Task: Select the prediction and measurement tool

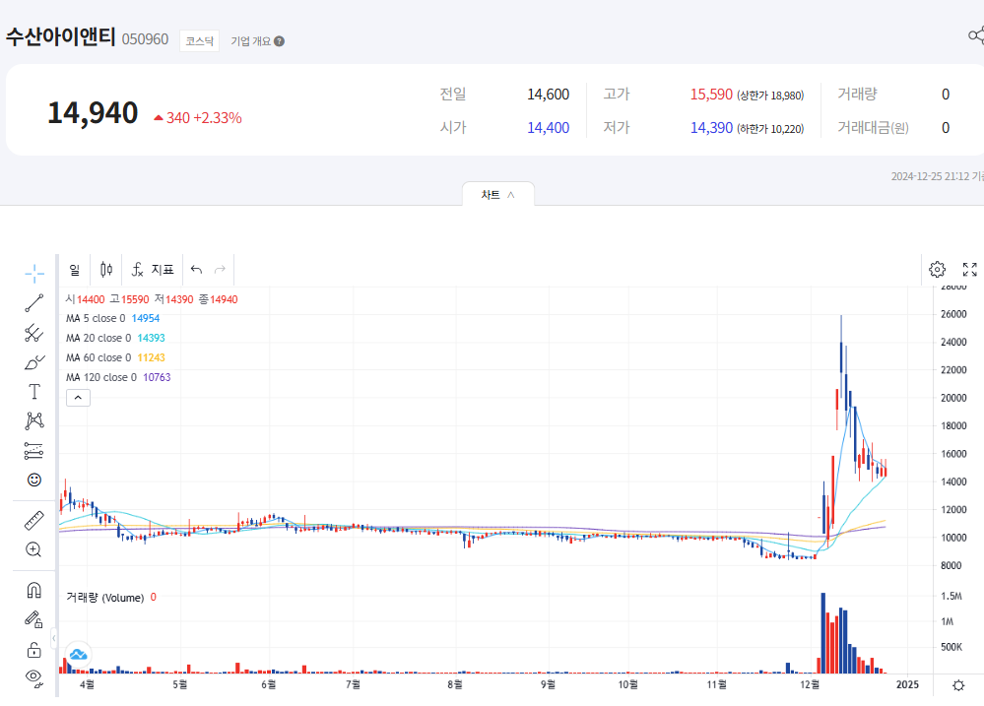Action: click(34, 451)
